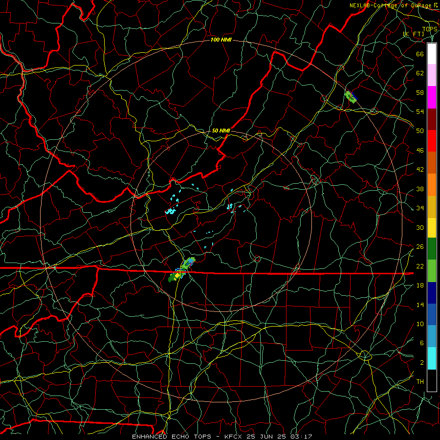Click the green echo cell near the 100 NMI ring
Viewport: 440px width, 440px height.
tap(351, 97)
